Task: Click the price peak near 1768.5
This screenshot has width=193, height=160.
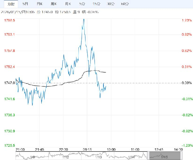Action: 83,20
